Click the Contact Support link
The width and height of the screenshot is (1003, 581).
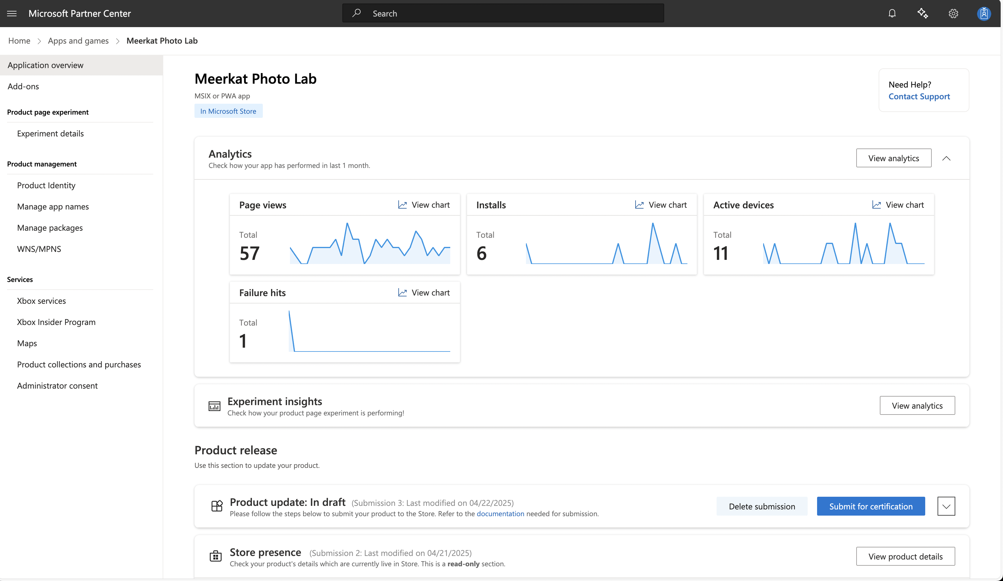919,96
